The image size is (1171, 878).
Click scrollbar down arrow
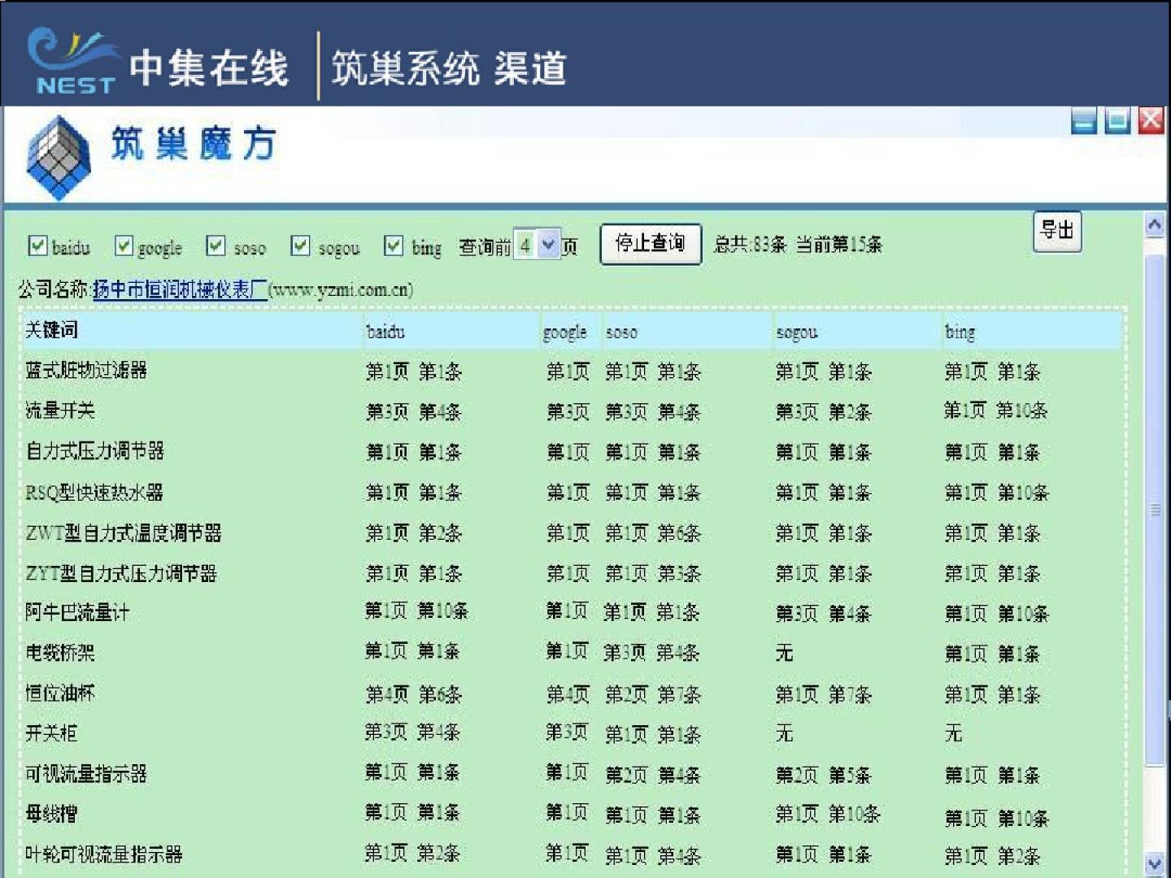point(1154,863)
